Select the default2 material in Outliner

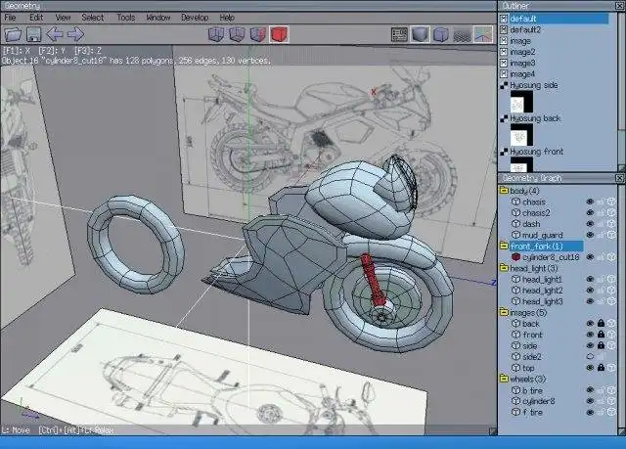(524, 30)
